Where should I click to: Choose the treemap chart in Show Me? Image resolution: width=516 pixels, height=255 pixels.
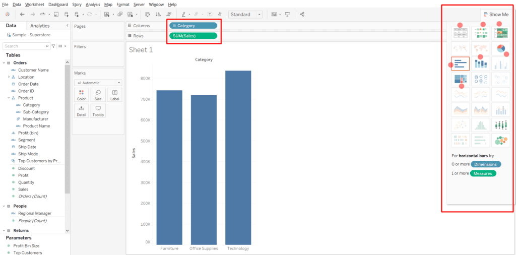pos(461,79)
